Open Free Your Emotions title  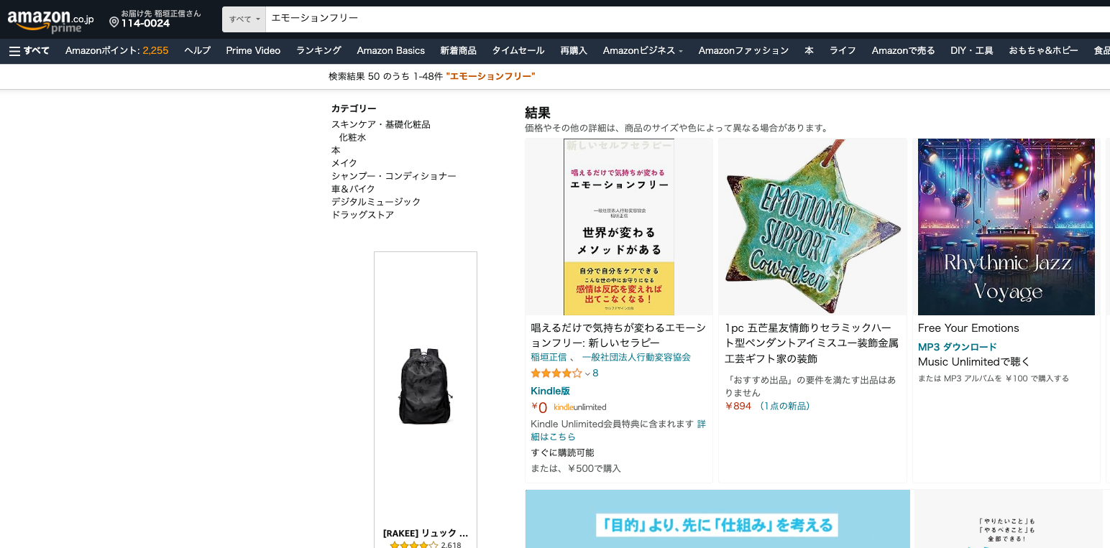[x=968, y=328]
